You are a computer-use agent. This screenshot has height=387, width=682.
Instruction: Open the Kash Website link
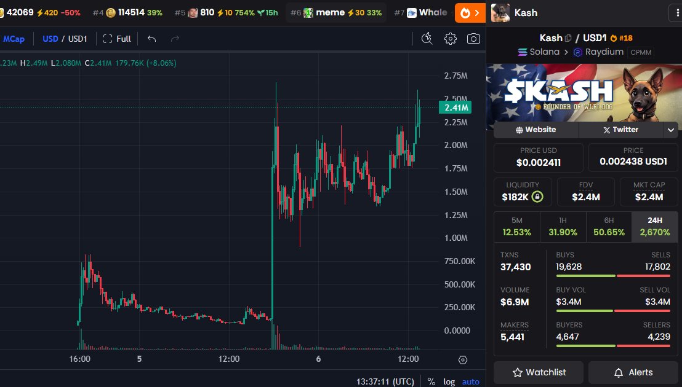[x=536, y=129]
